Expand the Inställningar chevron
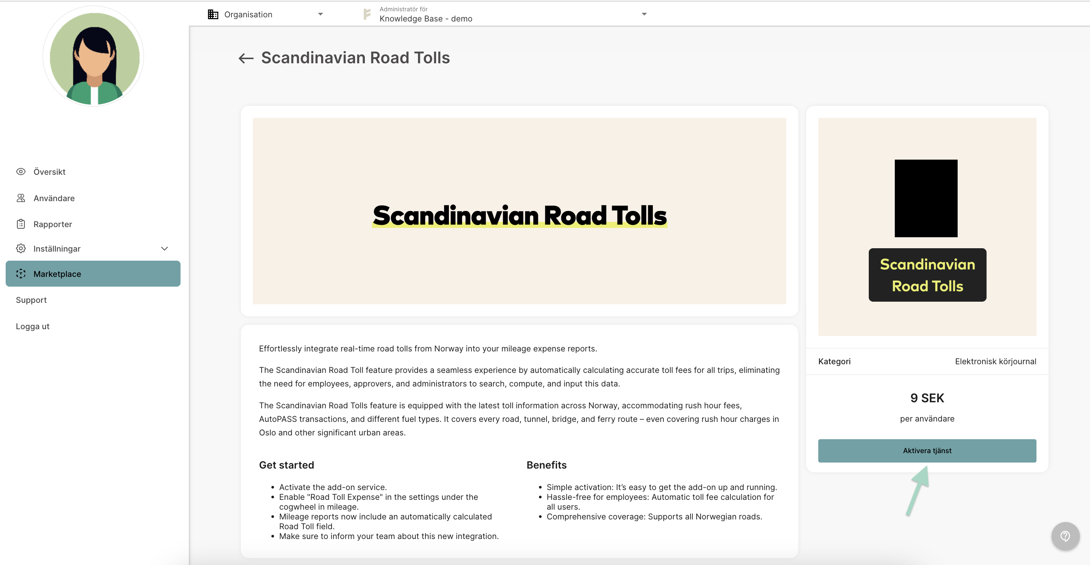1090x565 pixels. pyautogui.click(x=165, y=249)
